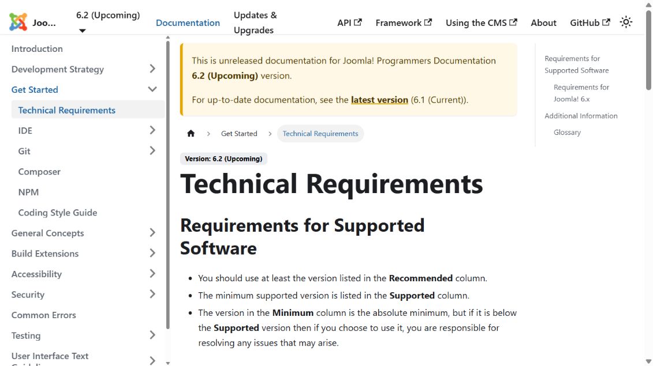This screenshot has width=653, height=366.
Task: Expand Build Extensions chevron
Action: pos(152,253)
